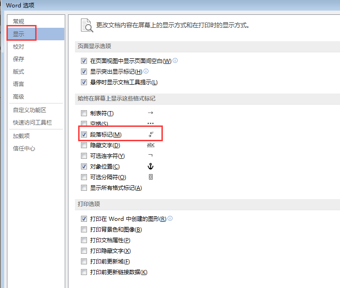Toggle the 对象位置 checkbox

[x=84, y=167]
